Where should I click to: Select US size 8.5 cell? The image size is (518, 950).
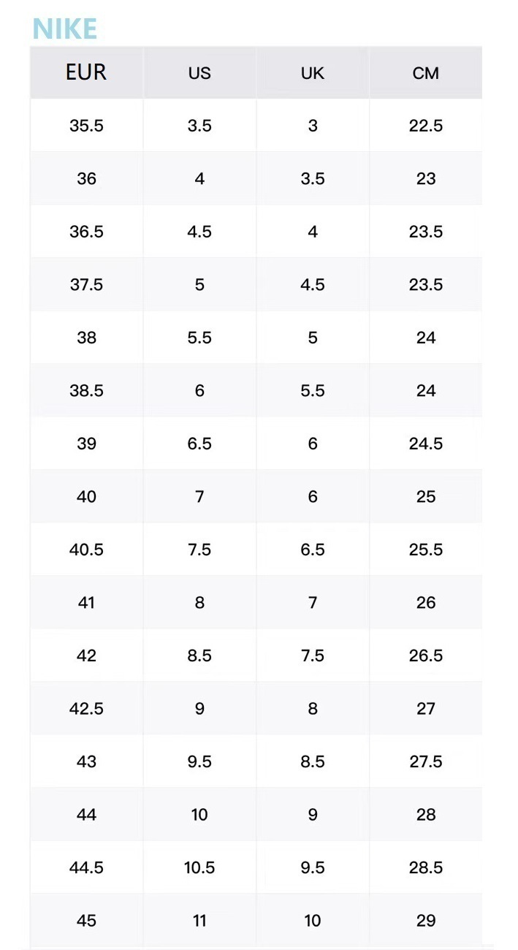click(199, 655)
